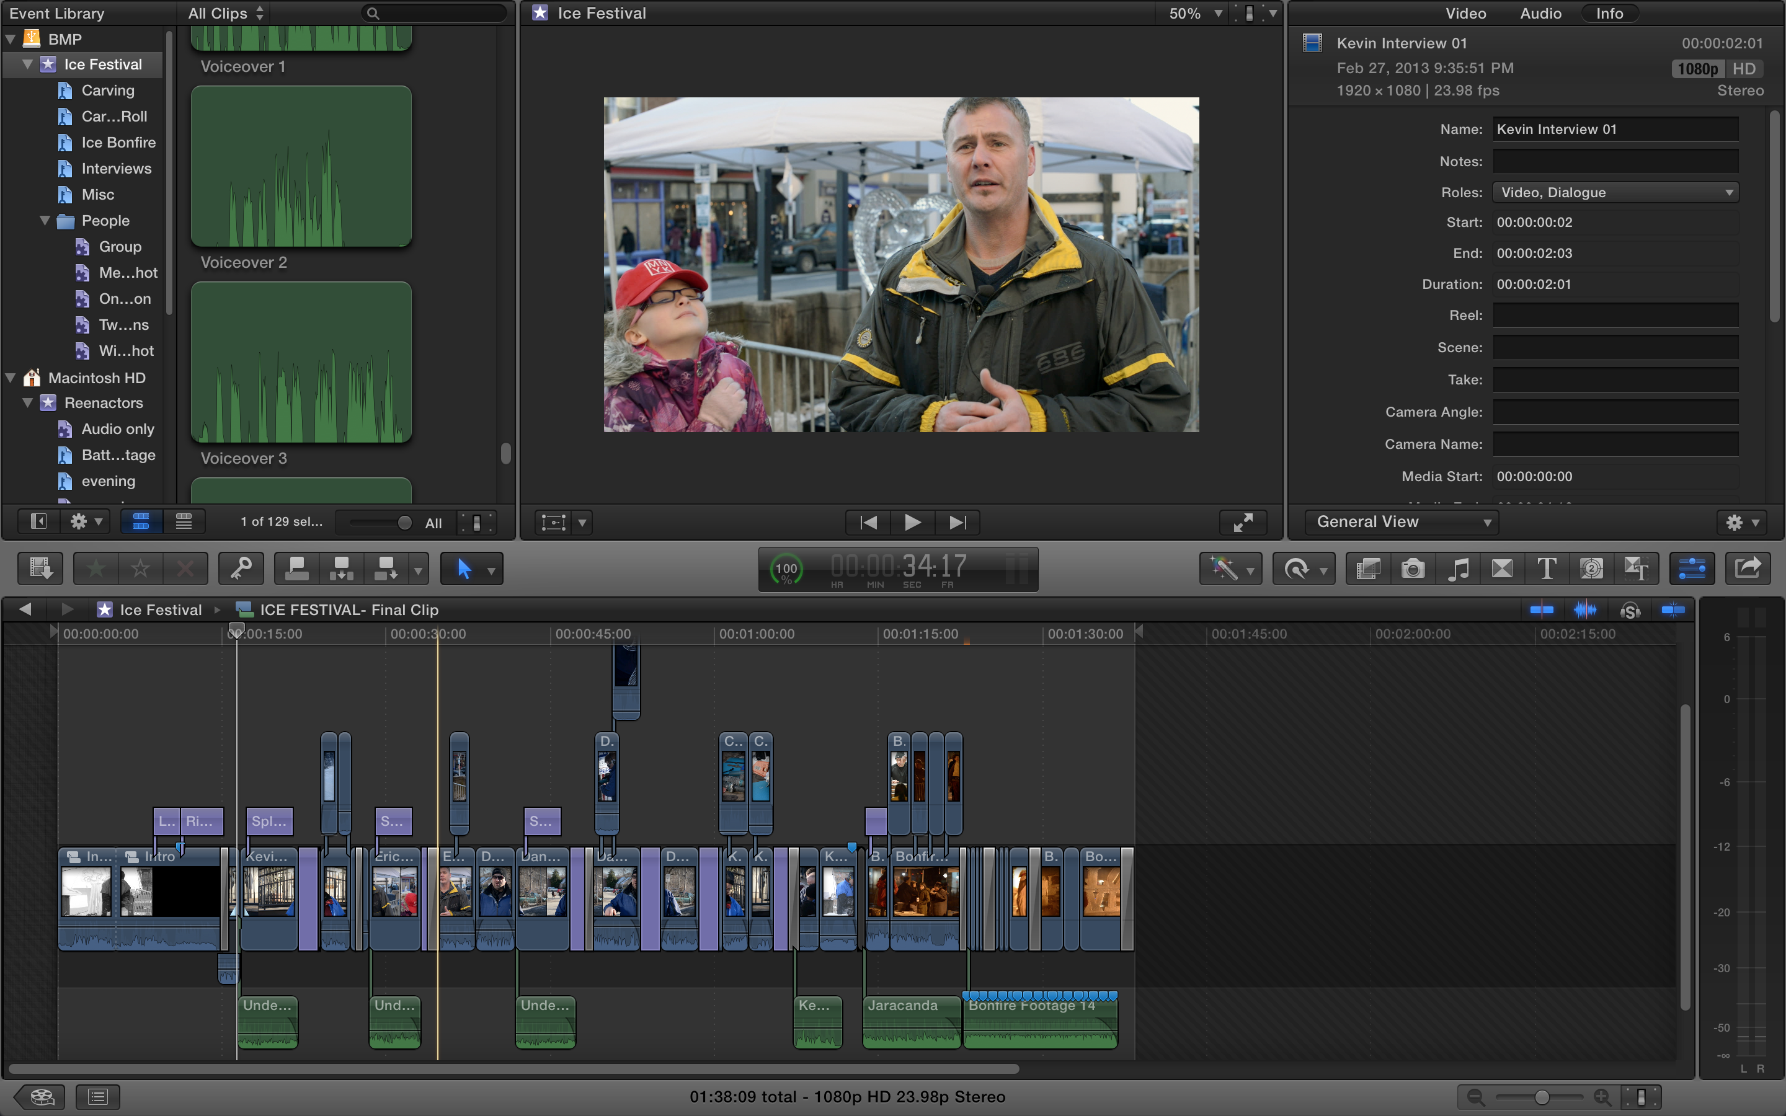Open the Keyword Editor key icon
This screenshot has height=1116, width=1786.
click(241, 569)
